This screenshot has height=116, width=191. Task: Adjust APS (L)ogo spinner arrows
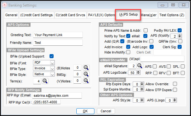pyautogui.click(x=175, y=100)
